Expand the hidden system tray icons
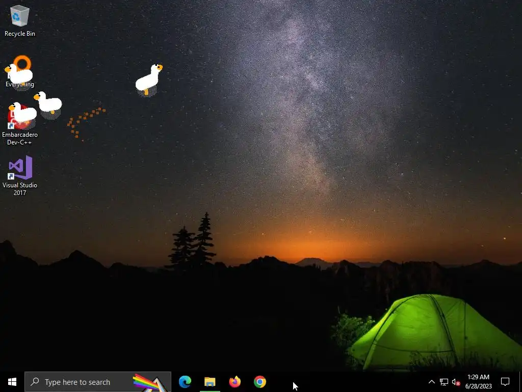This screenshot has width=522, height=392. [x=431, y=382]
